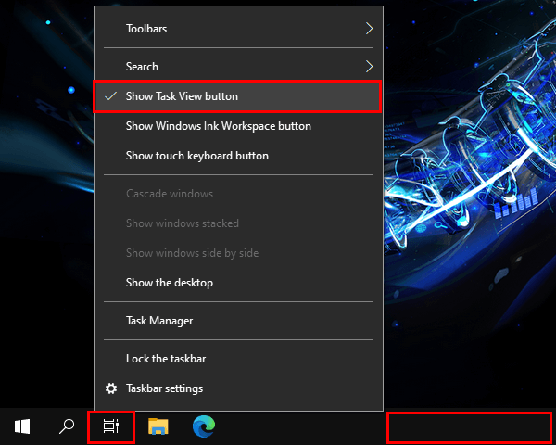Open Taskbar settings
Viewport: 556px width, 445px height.
(237, 388)
